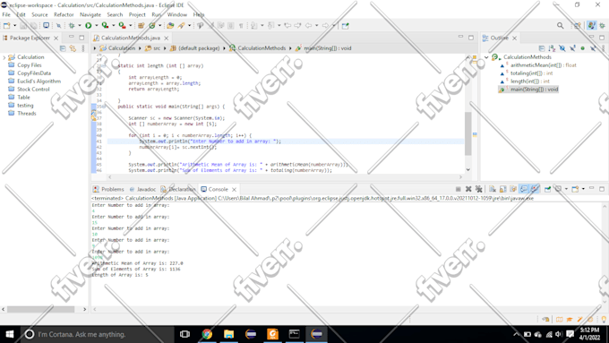Switch to the Java perspective icon
Screen dimensions: 609x343
tap(591, 25)
